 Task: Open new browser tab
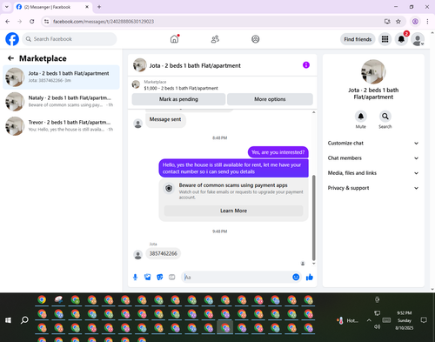99,7
